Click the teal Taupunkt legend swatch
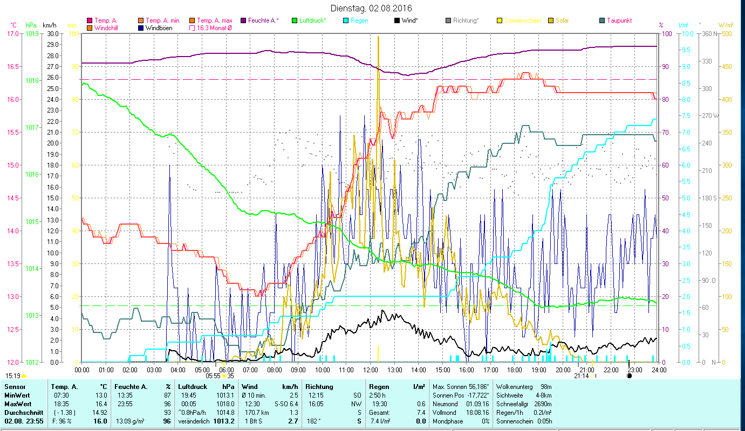This screenshot has height=431, width=745. point(602,20)
